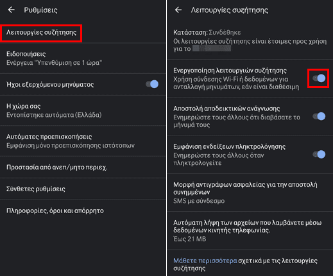Open Προστασία από ανεπ/μητο περιεχ.

pyautogui.click(x=83, y=167)
